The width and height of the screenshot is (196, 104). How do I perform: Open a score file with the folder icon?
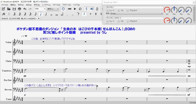point(9,9)
